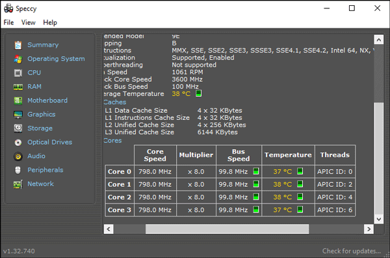This screenshot has height=258, width=390.
Task: Click the Graphics monitor icon
Action: (x=18, y=114)
